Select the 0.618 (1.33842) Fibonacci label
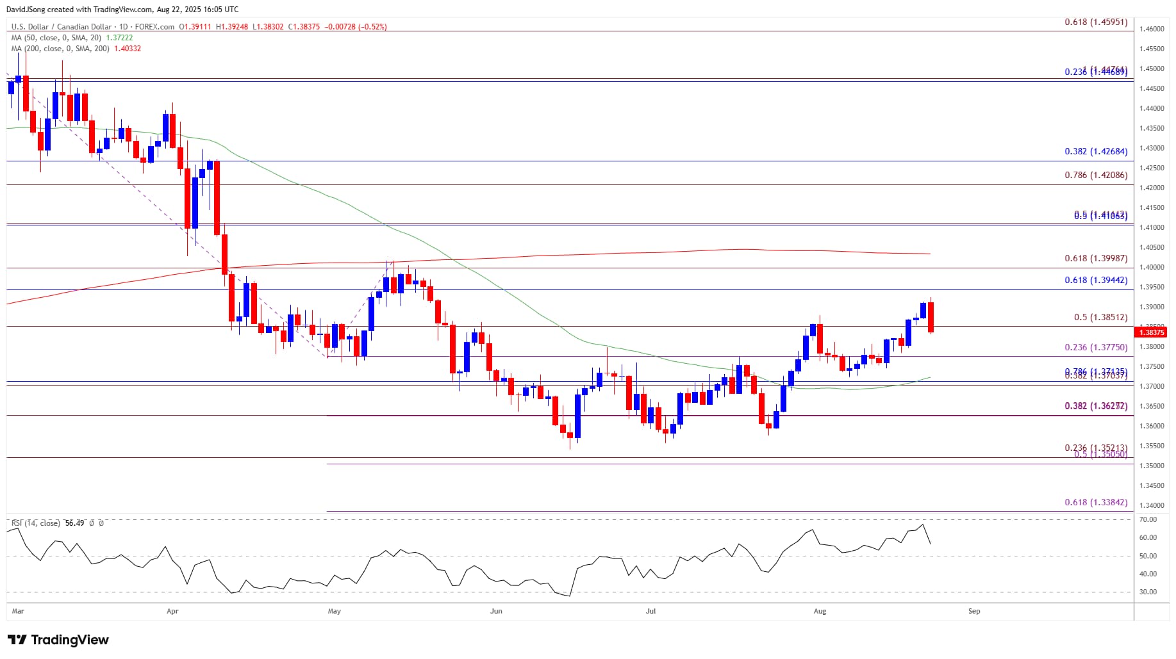Screen dimensions: 1176x659 (x=1096, y=502)
